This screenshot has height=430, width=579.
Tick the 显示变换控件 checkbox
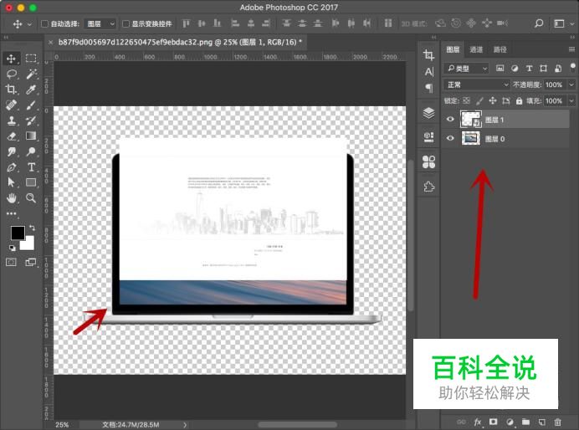[126, 24]
